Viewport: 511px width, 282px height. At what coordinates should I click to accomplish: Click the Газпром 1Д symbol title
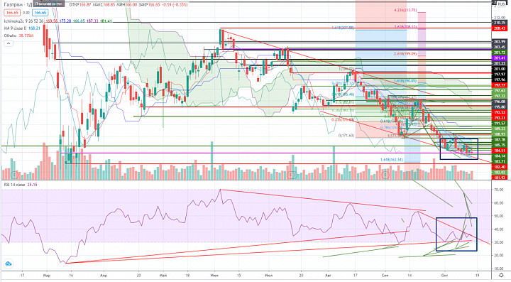(18, 4)
